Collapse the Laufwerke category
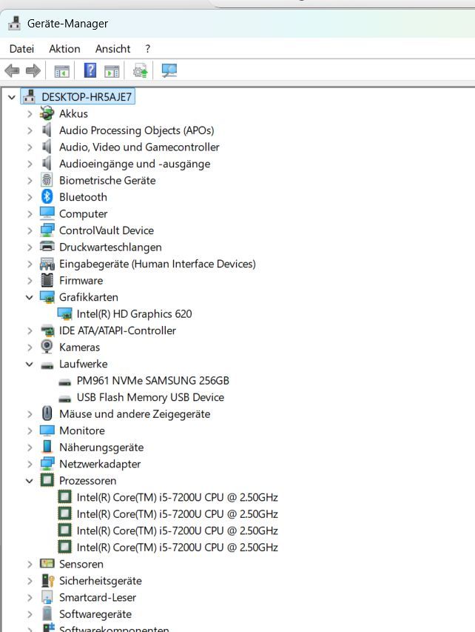The image size is (475, 632). click(x=30, y=364)
